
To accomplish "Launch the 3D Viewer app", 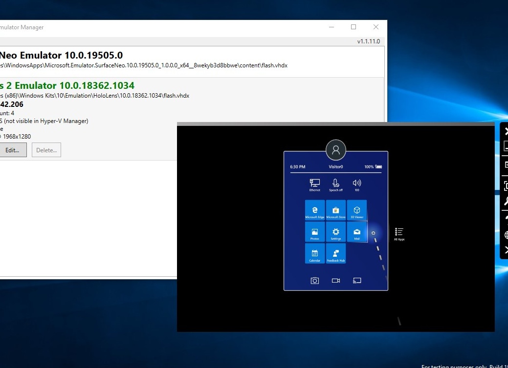I will [357, 209].
